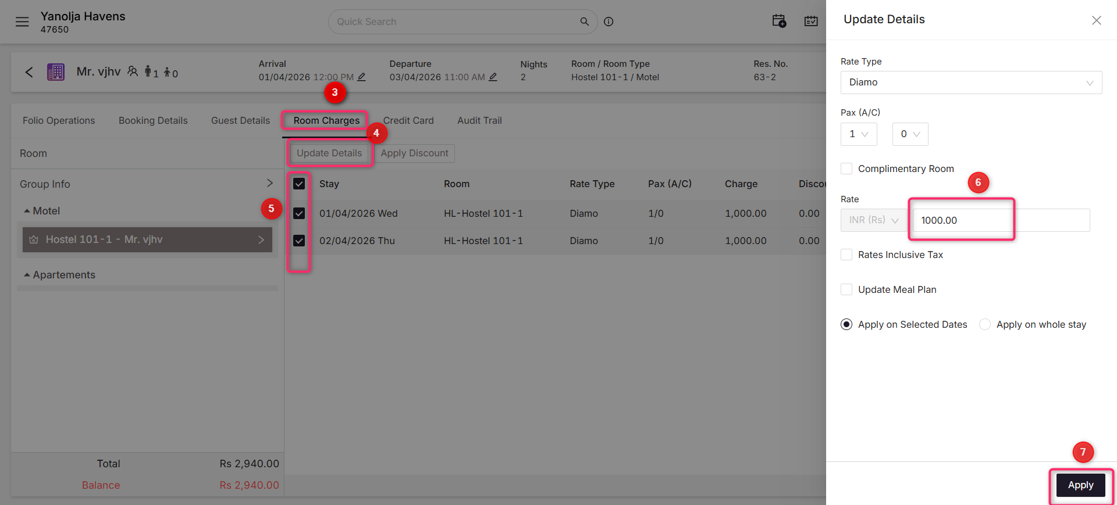
Task: Click the Charge 1,000.00 for 02/04/2026
Action: click(x=745, y=241)
